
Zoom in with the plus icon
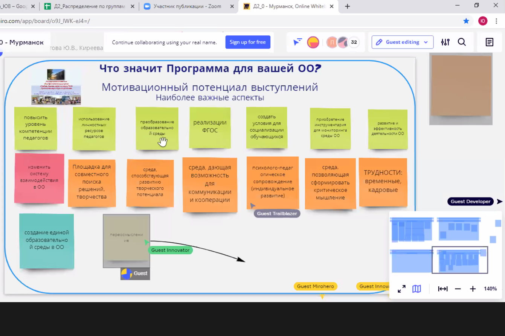pos(473,289)
